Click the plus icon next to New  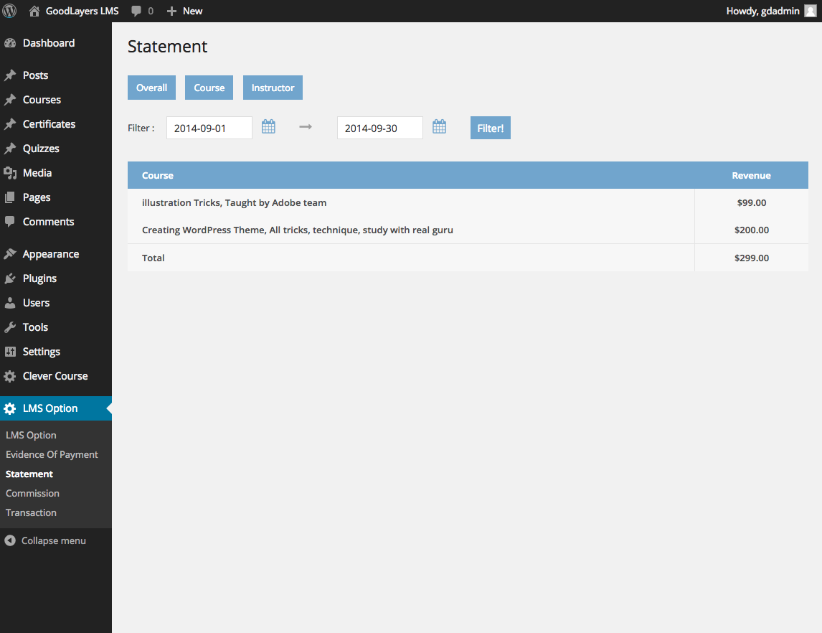pos(171,11)
